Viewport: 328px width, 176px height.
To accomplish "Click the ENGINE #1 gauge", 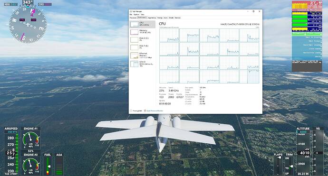I will (x=30, y=138).
